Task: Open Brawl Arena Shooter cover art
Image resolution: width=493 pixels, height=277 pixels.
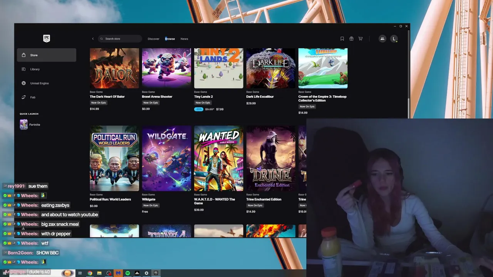Action: click(x=166, y=68)
